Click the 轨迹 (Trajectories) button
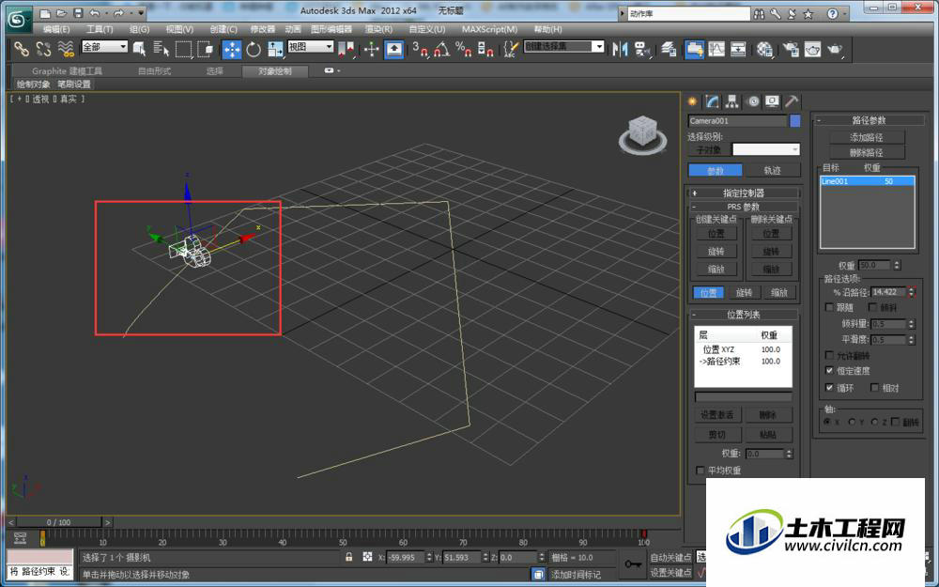This screenshot has width=939, height=587. pos(773,170)
